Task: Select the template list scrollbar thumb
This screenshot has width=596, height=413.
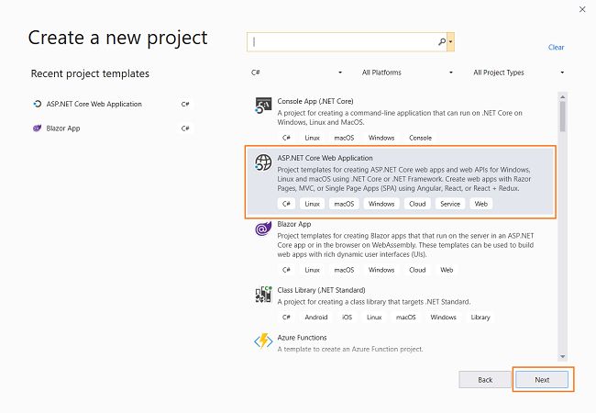Action: tap(563, 117)
